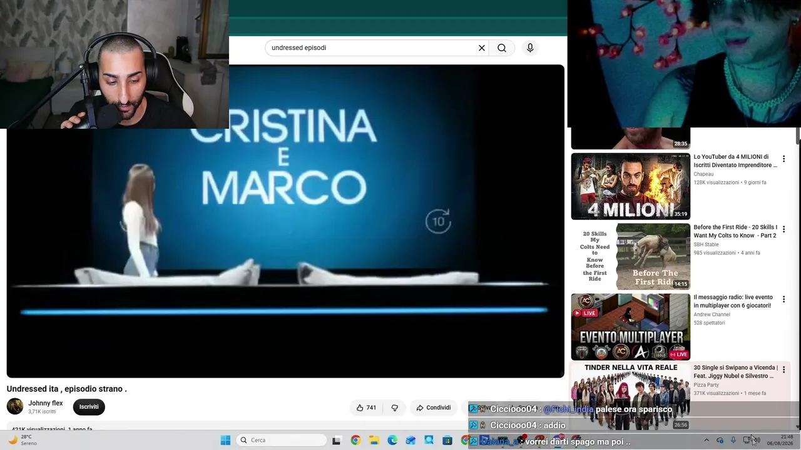This screenshot has width=801, height=450.
Task: Click the Andrew Channel name
Action: click(712, 314)
